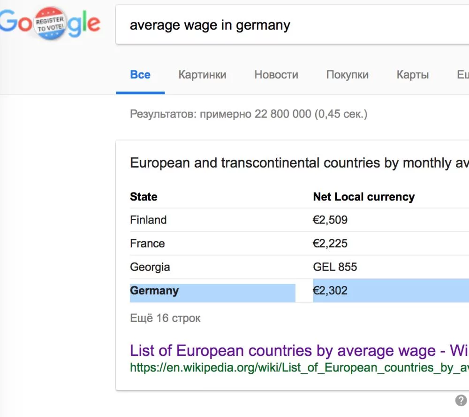Switch to the 'Картинки' tab
The height and width of the screenshot is (417, 469).
pos(202,75)
